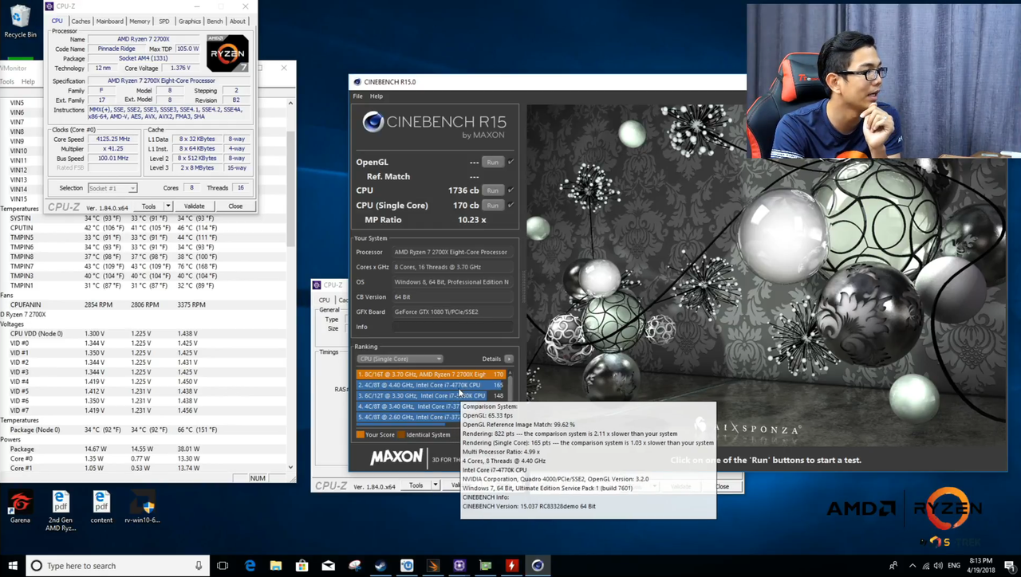This screenshot has height=577, width=1021.
Task: Click the CPU-Z title bar icon
Action: (x=49, y=6)
